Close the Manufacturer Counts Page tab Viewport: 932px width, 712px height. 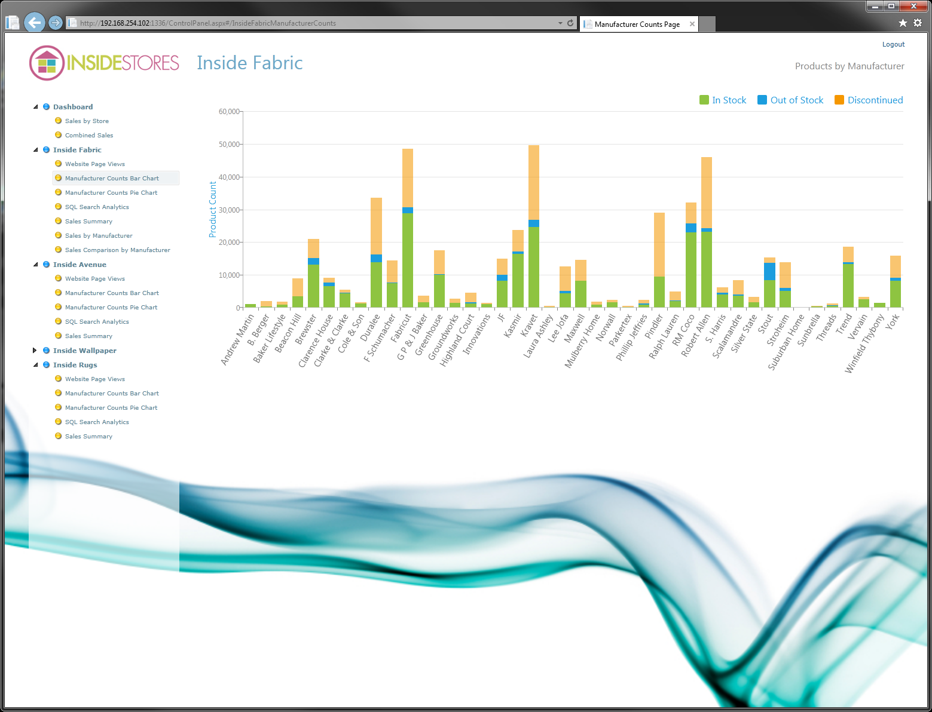click(x=692, y=24)
